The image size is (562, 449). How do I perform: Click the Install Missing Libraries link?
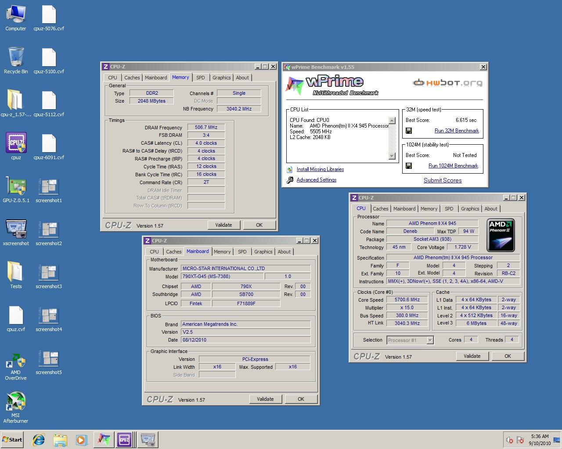click(320, 169)
